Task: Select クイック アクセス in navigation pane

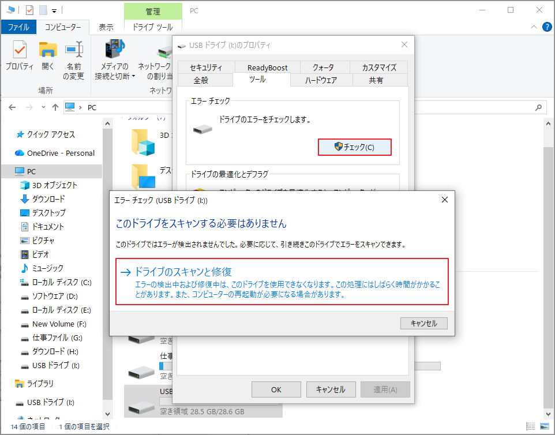Action: click(x=46, y=134)
